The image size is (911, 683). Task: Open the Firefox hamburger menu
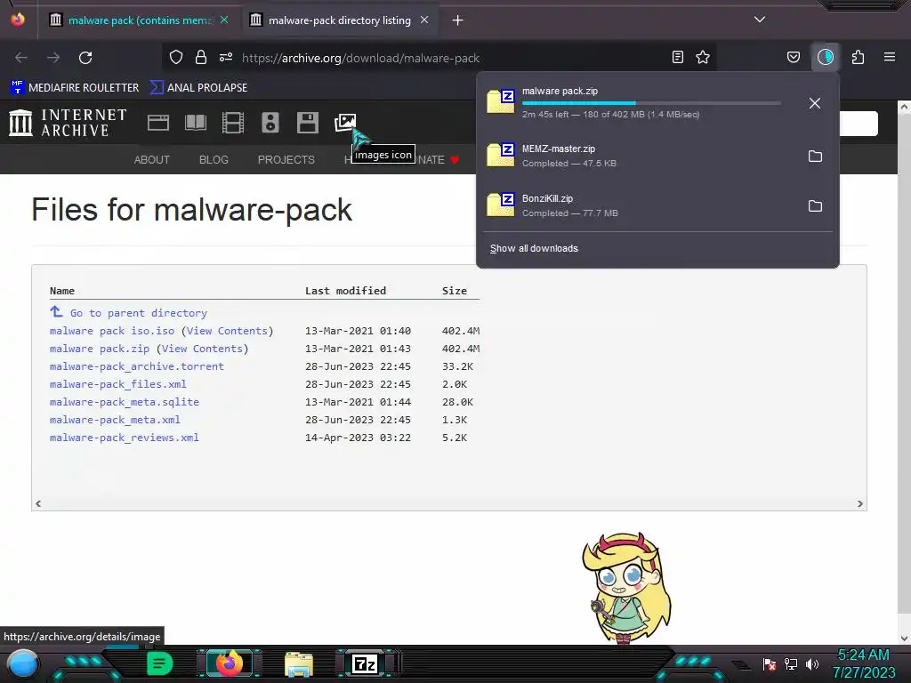pyautogui.click(x=890, y=57)
